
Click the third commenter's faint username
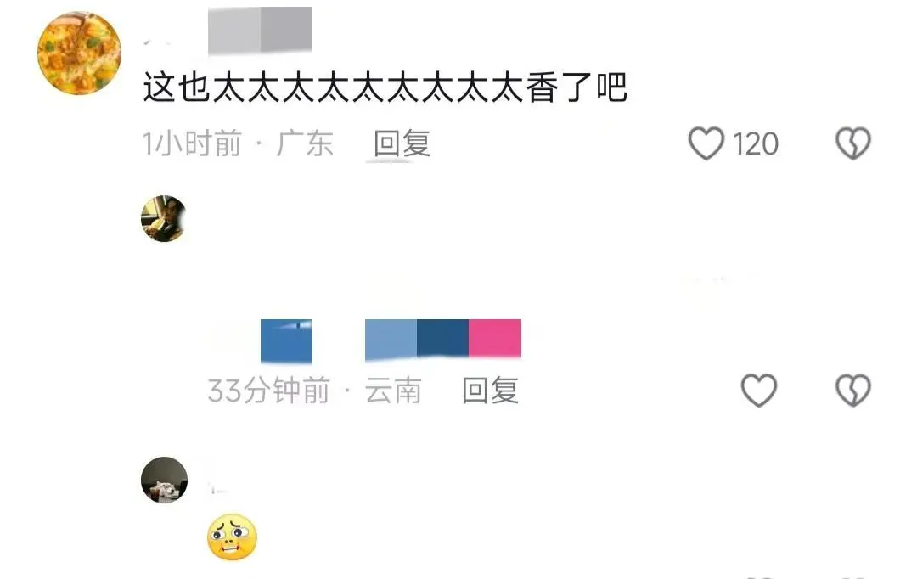click(x=219, y=488)
